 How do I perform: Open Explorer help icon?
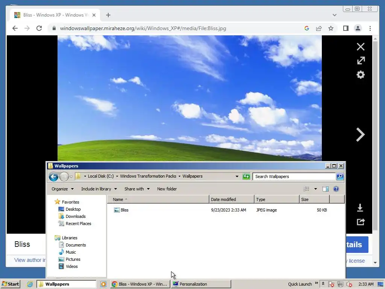click(x=336, y=189)
